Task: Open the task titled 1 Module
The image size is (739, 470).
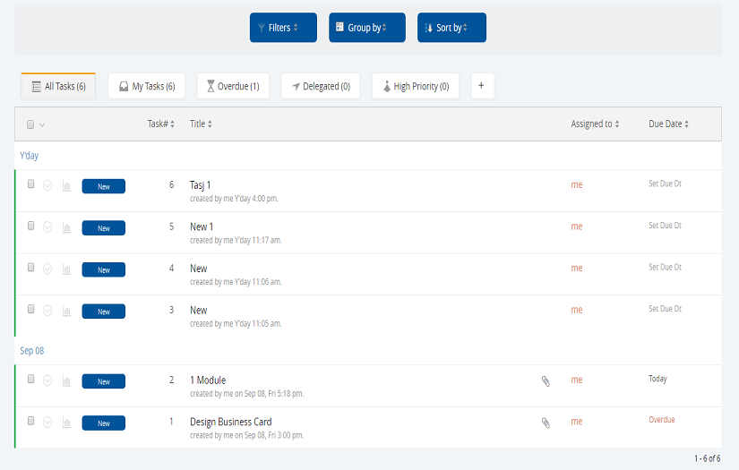Action: coord(208,380)
